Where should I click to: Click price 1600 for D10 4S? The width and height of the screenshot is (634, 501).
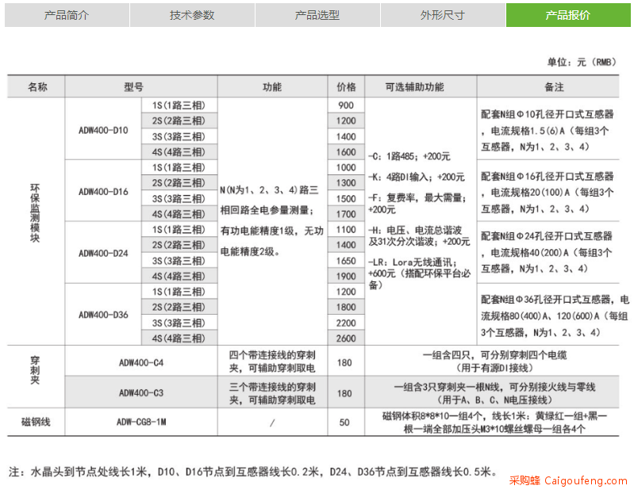[346, 152]
